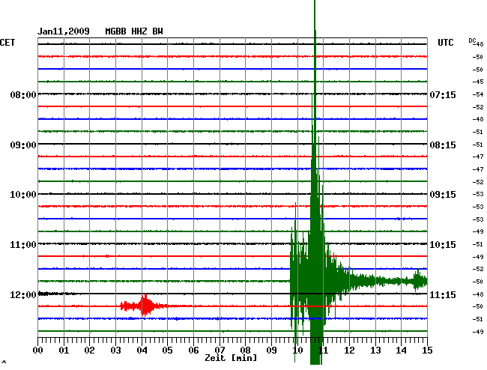Screen dimensions: 487x370
Task: Select the 11:15 UTC time label
Action: (443, 294)
